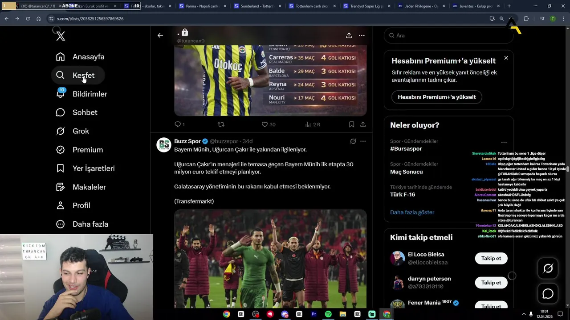Open more options for #Bursaspor trend

coord(504,142)
